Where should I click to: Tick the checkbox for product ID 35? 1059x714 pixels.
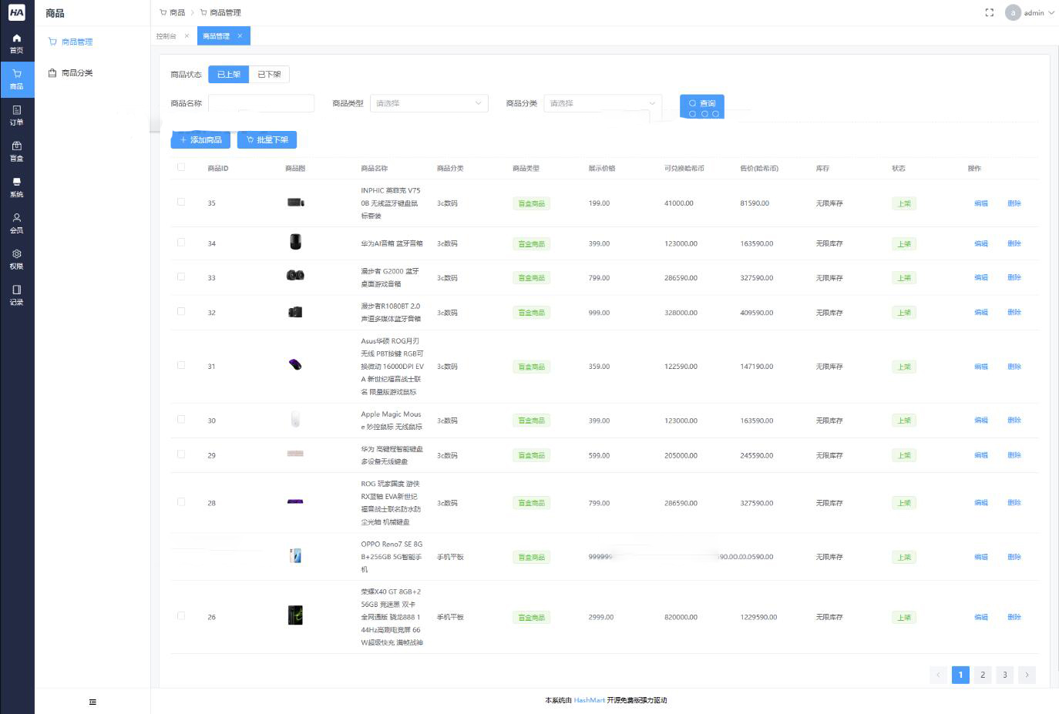[x=181, y=202]
